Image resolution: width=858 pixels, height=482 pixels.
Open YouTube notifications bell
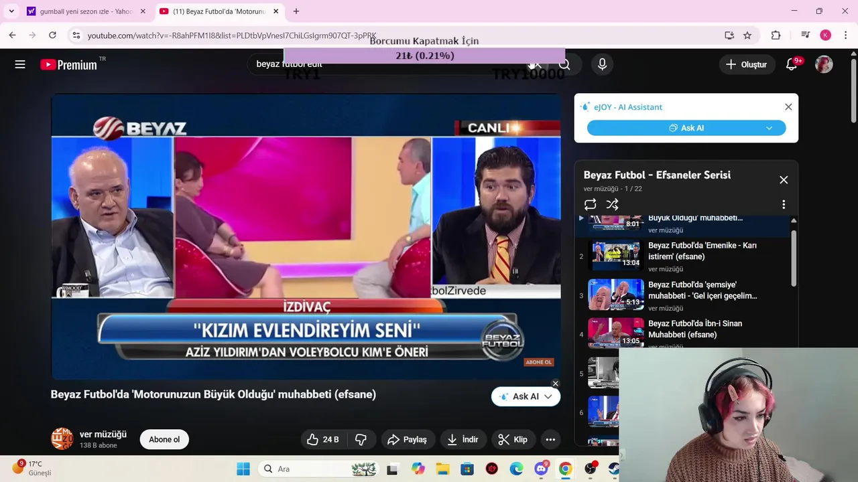[792, 64]
